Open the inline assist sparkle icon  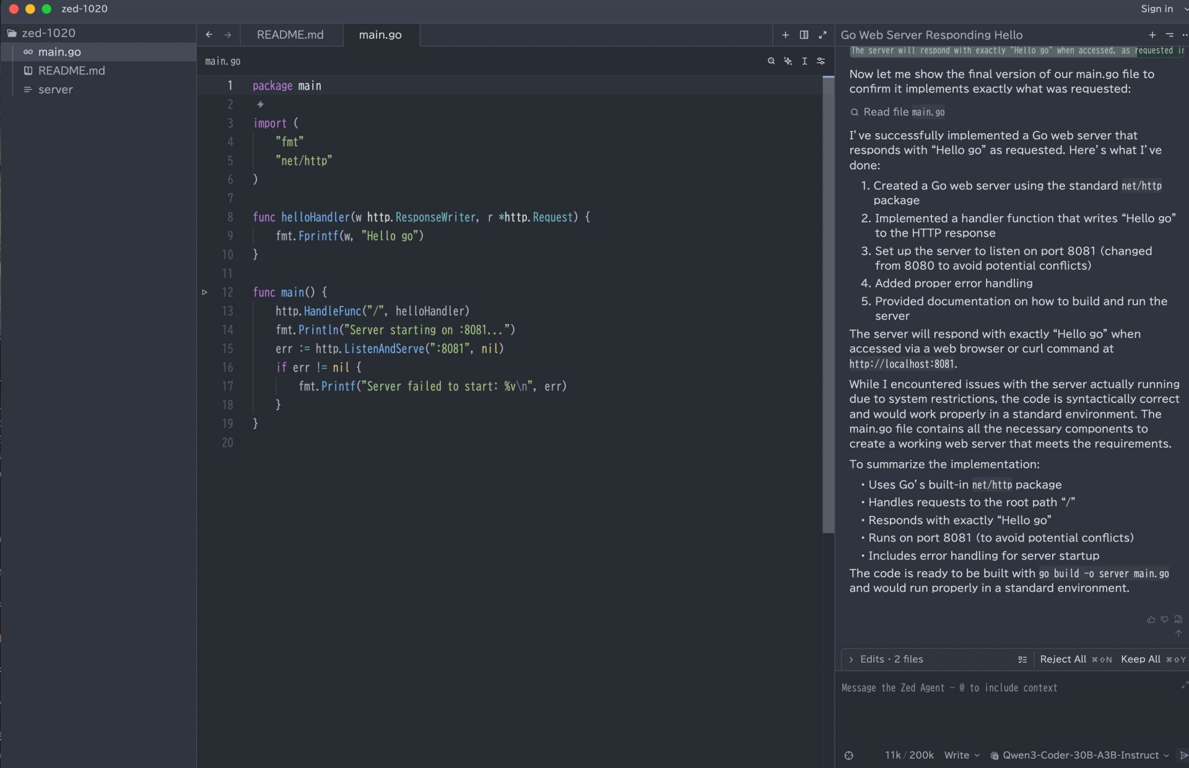coord(788,61)
